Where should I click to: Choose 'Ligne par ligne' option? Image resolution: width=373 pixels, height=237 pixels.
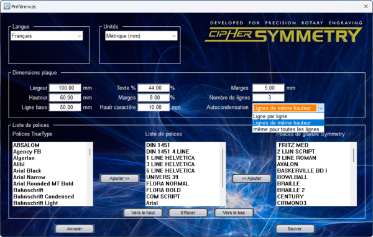tap(288, 116)
